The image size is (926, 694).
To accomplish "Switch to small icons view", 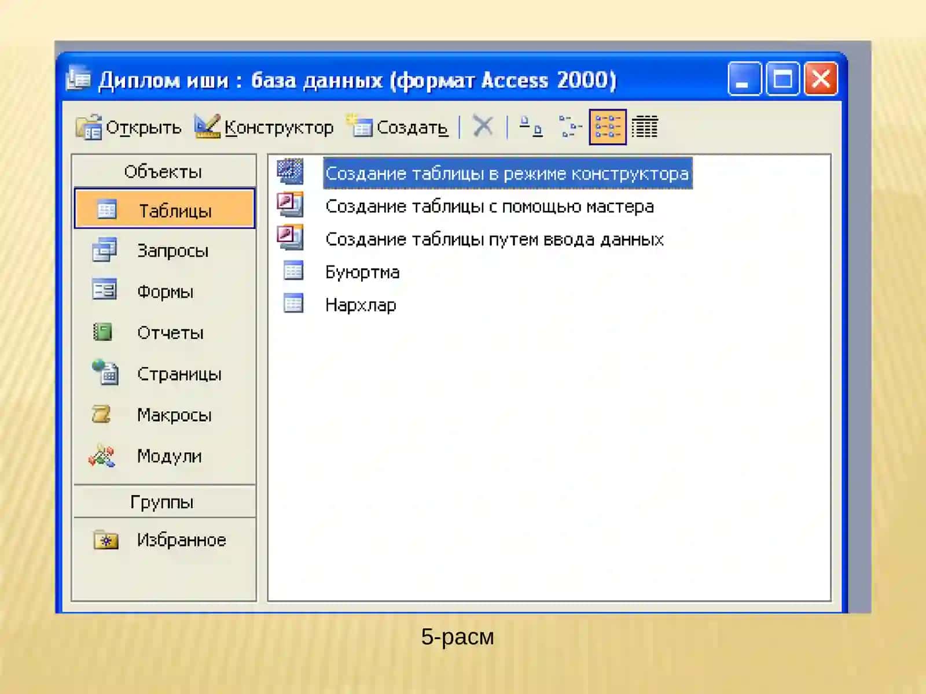I will [x=570, y=126].
